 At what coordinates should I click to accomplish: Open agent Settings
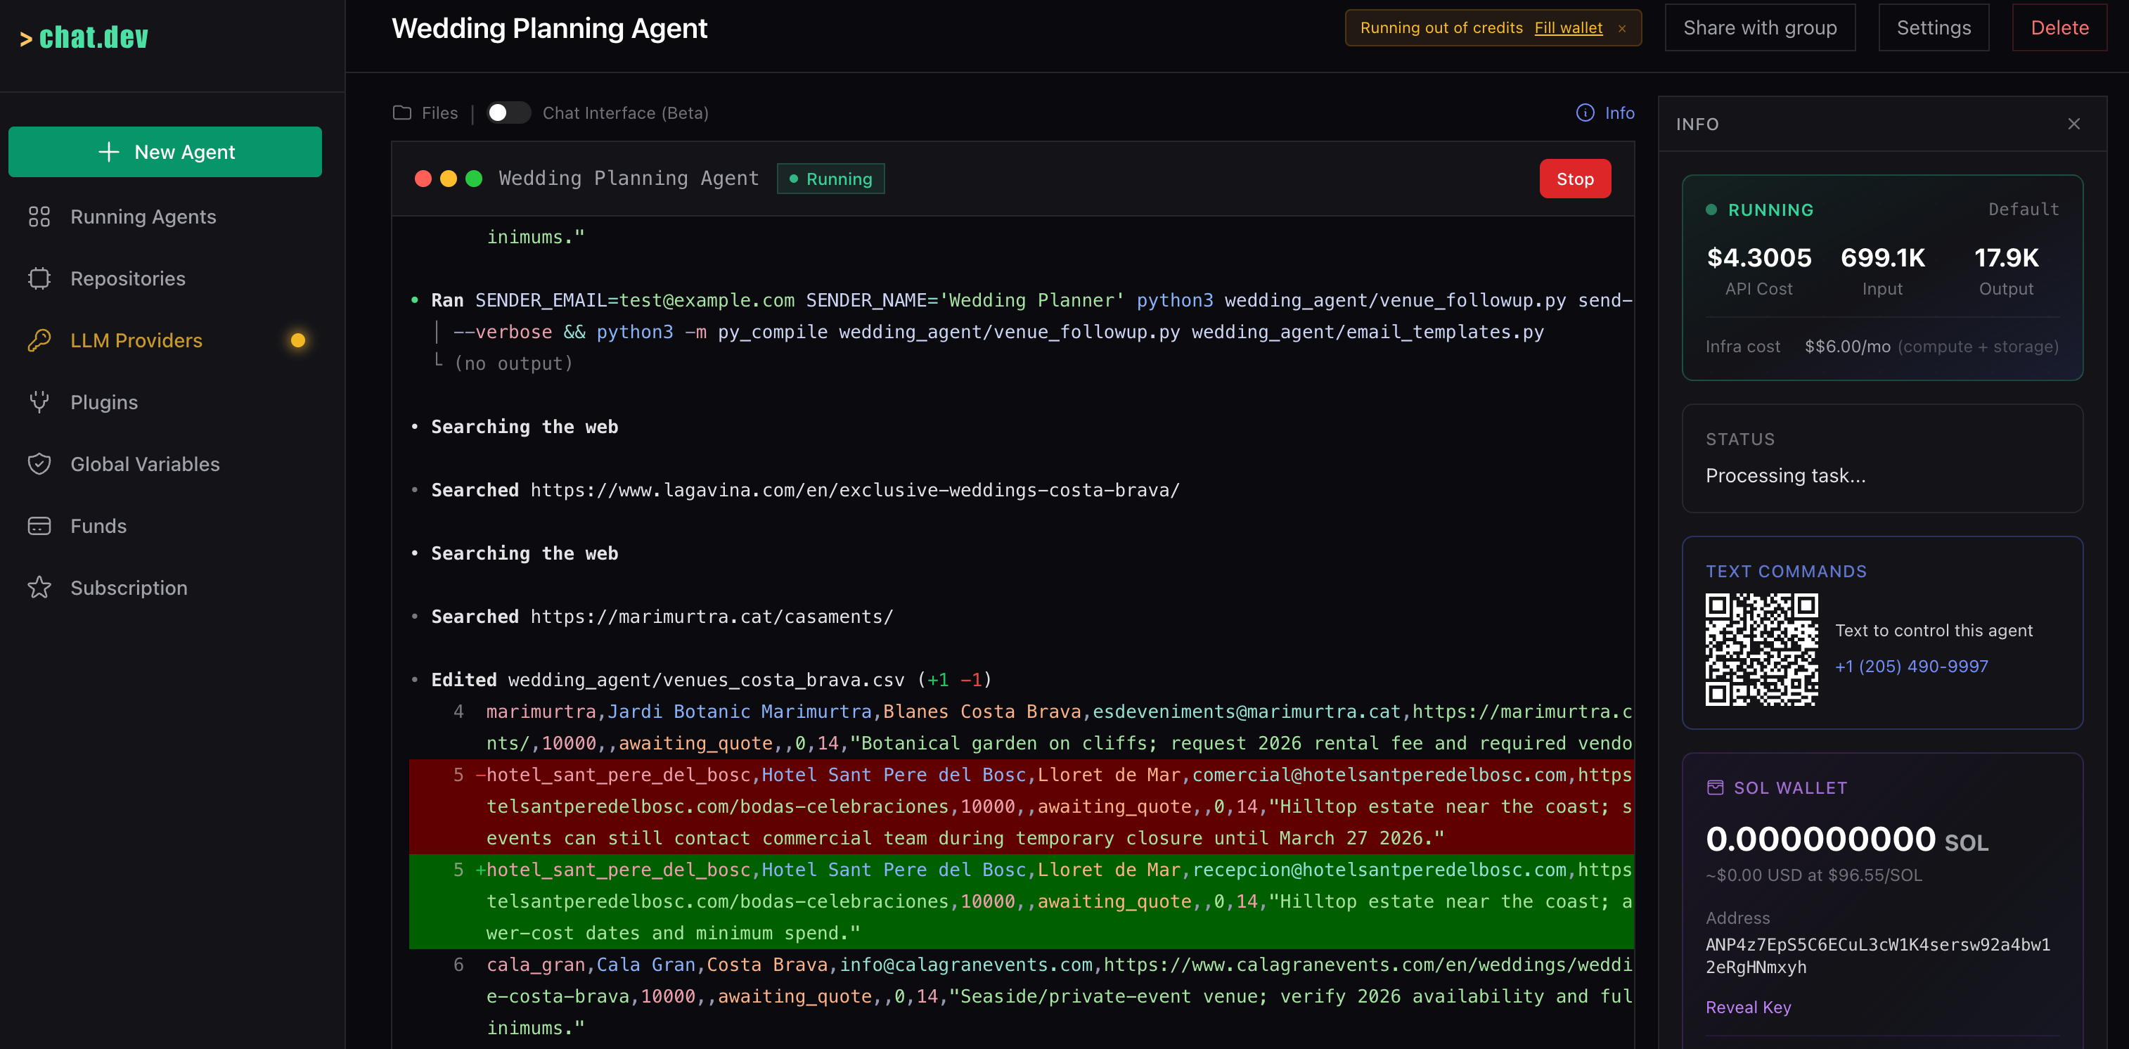[x=1933, y=28]
